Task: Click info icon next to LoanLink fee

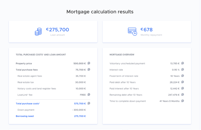Action: click(89, 94)
